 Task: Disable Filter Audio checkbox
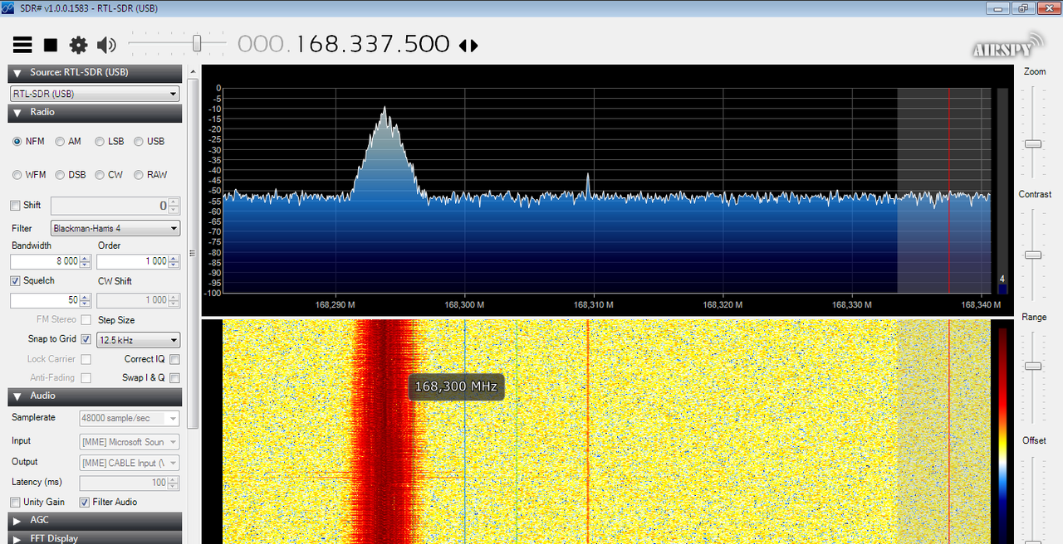84,503
